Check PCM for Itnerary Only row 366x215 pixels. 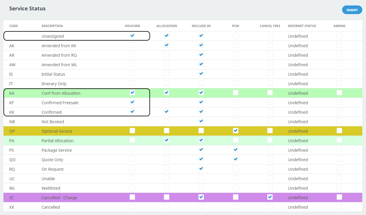coord(236,83)
